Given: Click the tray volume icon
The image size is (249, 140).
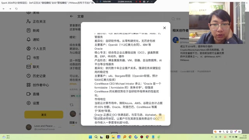Looking at the screenshot, I should [x=233, y=137].
